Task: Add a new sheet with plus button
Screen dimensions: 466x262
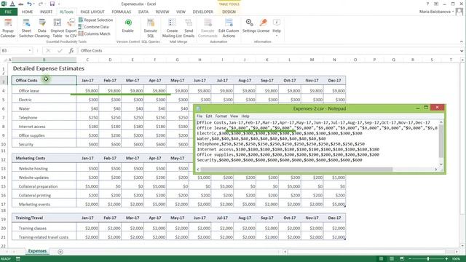Action: 60,252
